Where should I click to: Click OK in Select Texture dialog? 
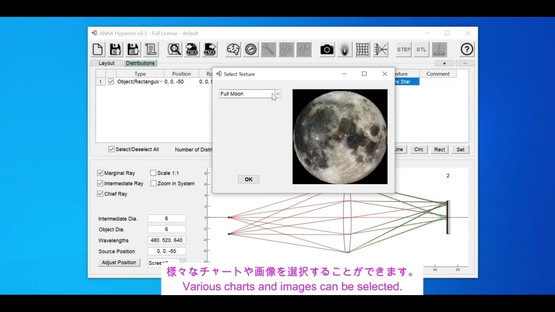point(248,179)
